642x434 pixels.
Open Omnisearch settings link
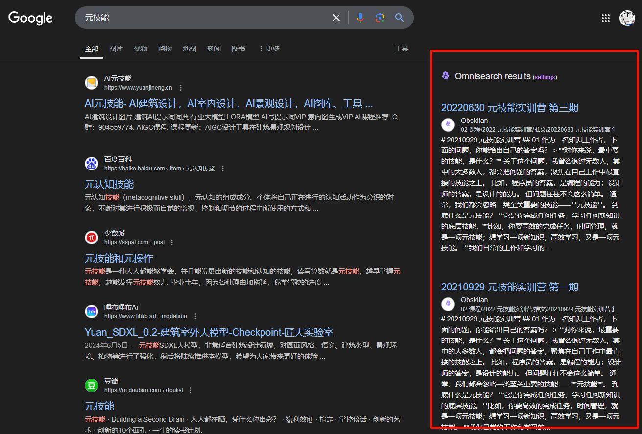coord(545,77)
